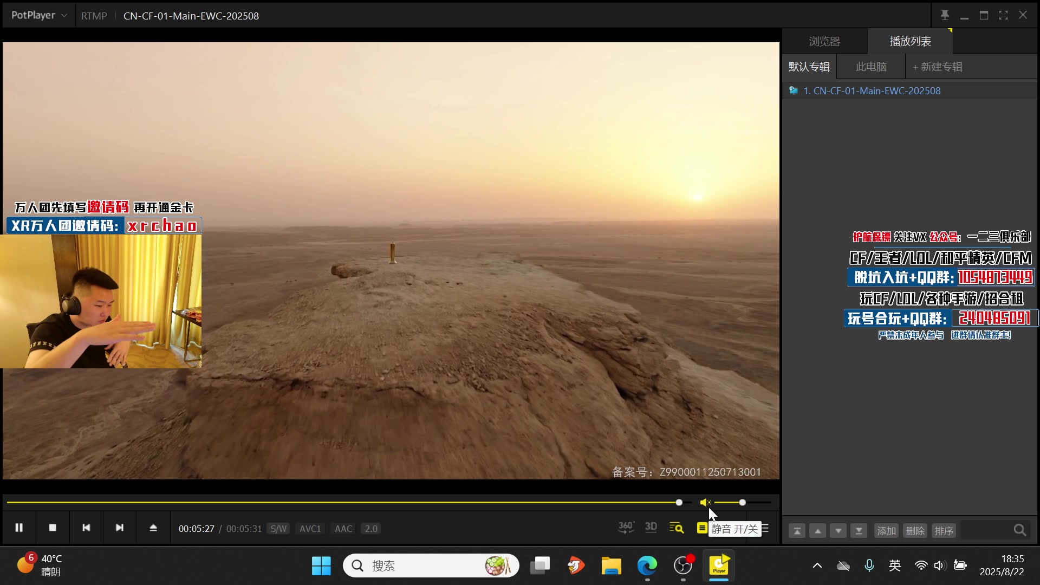Skip to the next track

point(120,528)
